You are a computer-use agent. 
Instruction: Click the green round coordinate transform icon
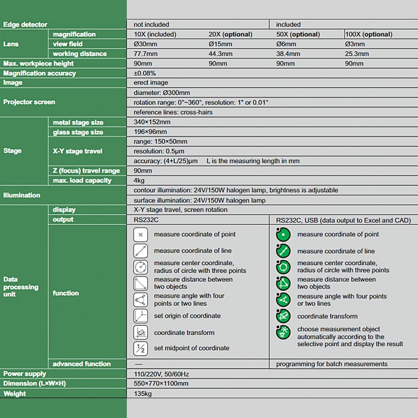click(283, 316)
